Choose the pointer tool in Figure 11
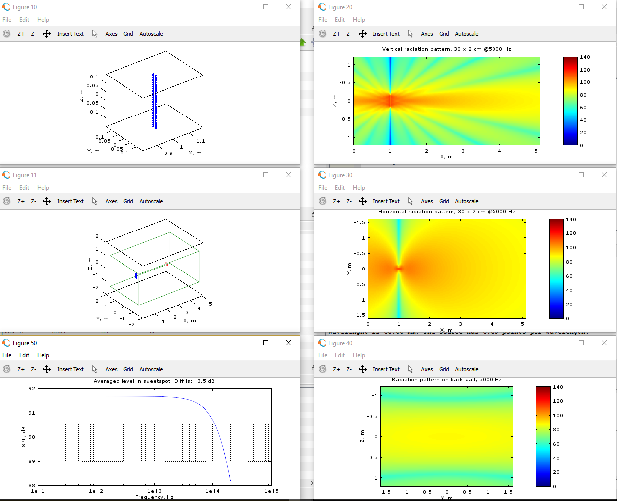617x501 pixels. 95,201
